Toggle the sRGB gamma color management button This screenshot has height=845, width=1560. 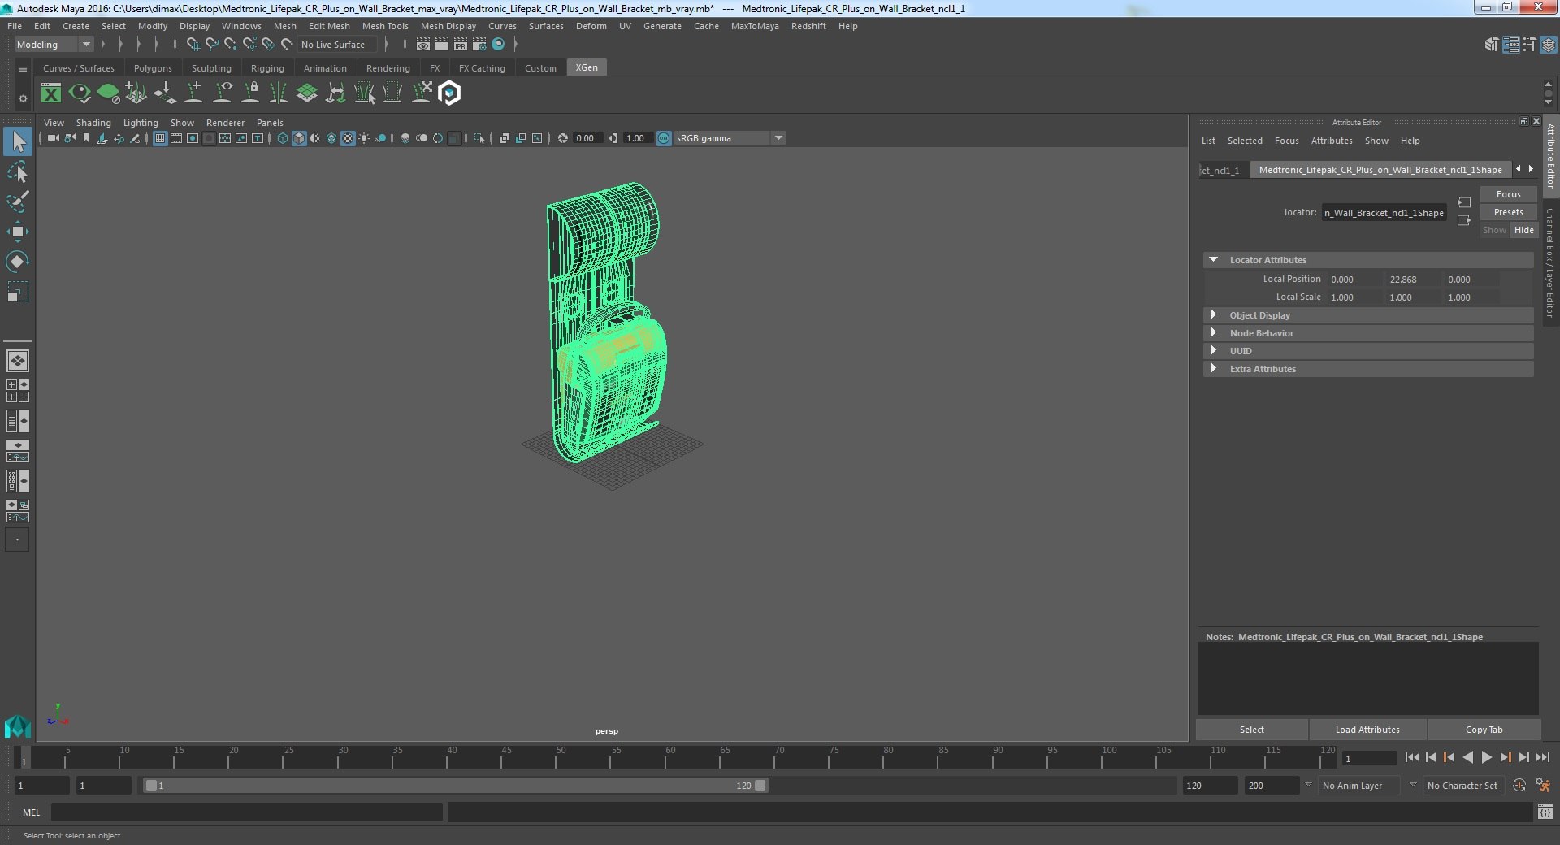pyautogui.click(x=664, y=138)
